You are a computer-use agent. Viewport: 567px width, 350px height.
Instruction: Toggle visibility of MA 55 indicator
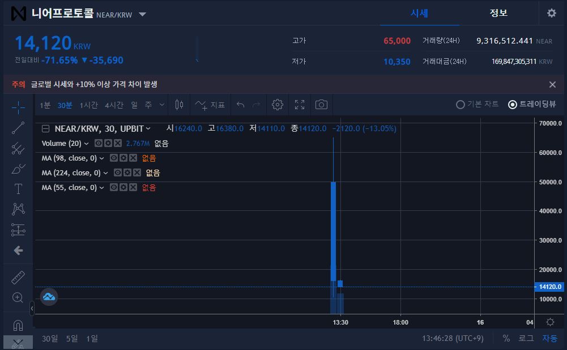click(x=113, y=187)
